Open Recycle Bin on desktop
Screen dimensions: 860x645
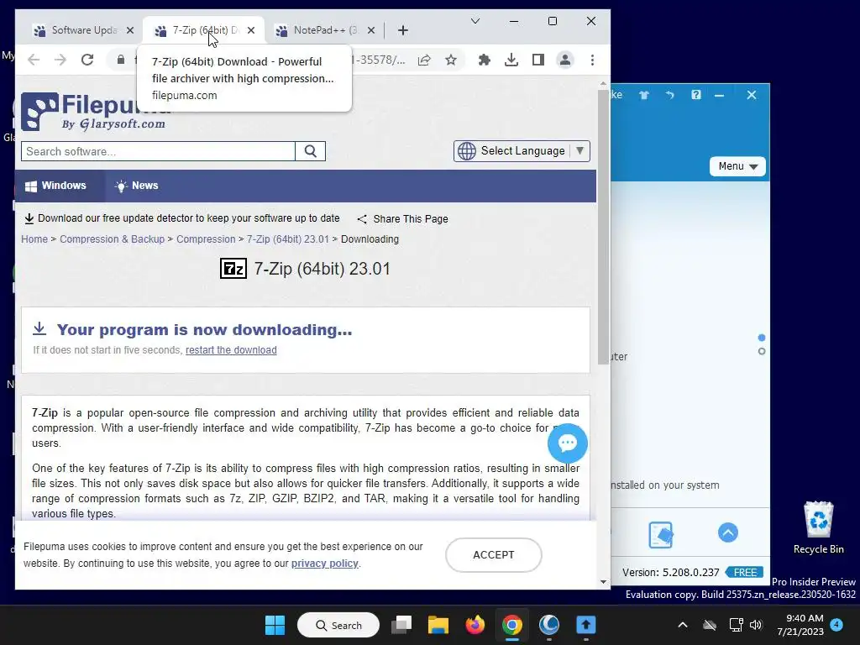pyautogui.click(x=818, y=527)
